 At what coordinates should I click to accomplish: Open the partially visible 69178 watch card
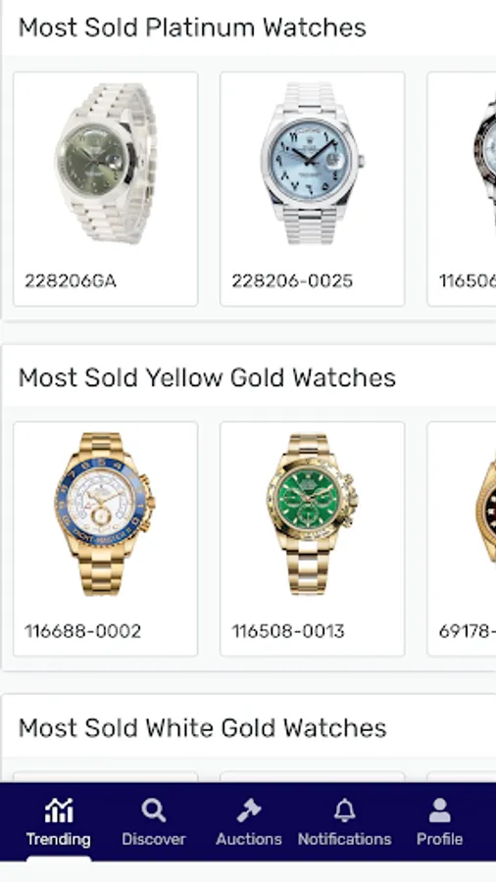pyautogui.click(x=462, y=539)
